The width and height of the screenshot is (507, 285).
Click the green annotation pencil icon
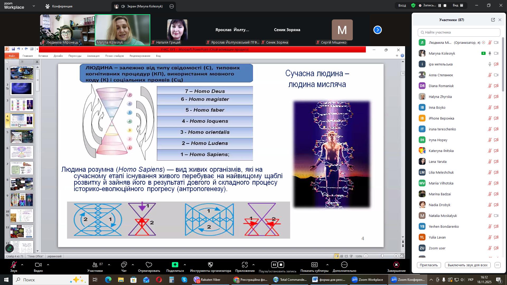10,249
